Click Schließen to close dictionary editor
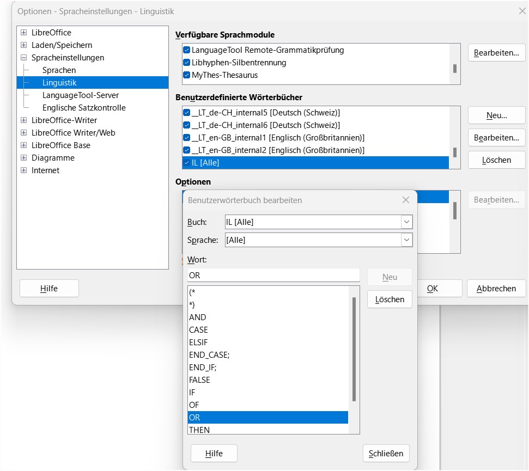 pyautogui.click(x=386, y=453)
